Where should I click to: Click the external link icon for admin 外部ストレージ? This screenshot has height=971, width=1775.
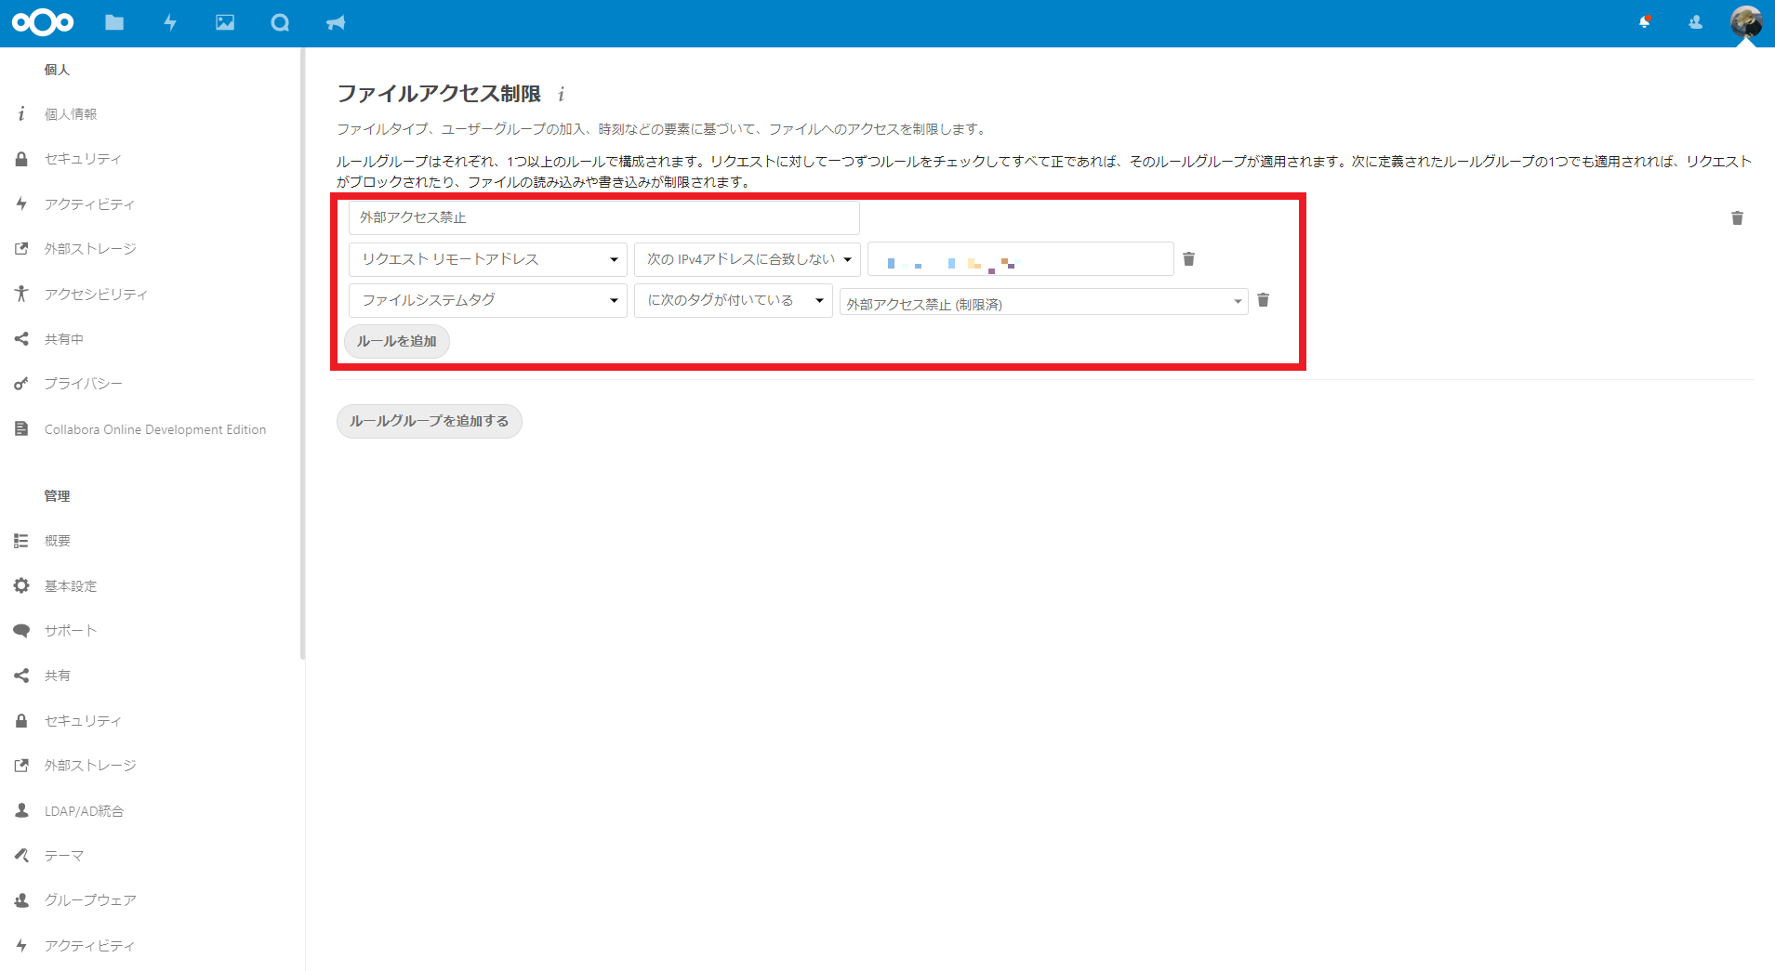coord(21,765)
